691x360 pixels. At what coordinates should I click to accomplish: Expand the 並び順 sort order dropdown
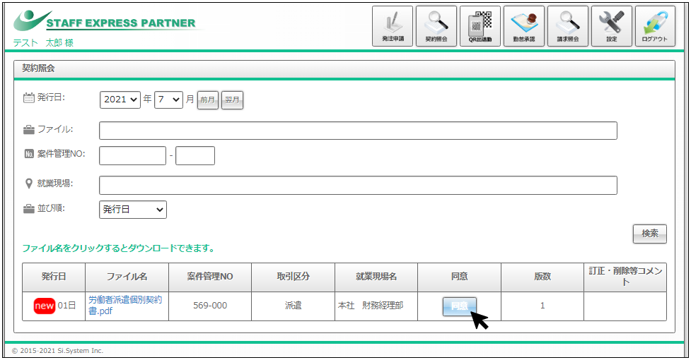(132, 210)
